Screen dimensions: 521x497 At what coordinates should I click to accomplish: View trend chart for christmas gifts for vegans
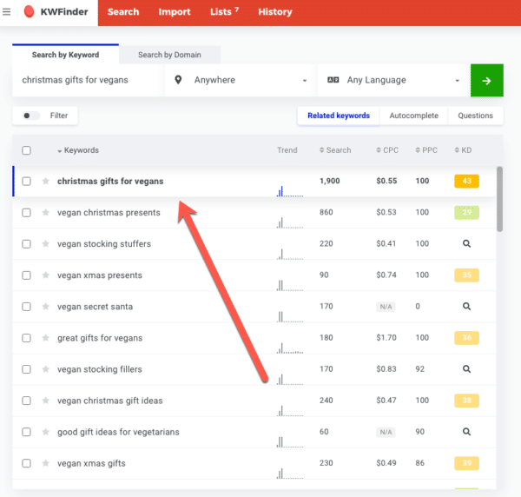pos(290,191)
